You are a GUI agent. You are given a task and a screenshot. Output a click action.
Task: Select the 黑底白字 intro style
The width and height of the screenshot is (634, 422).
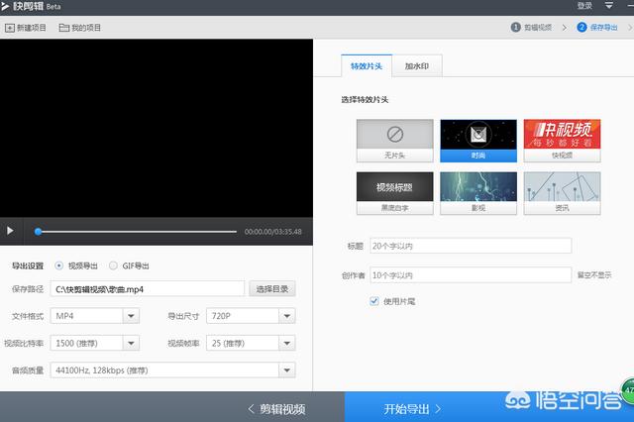(394, 193)
